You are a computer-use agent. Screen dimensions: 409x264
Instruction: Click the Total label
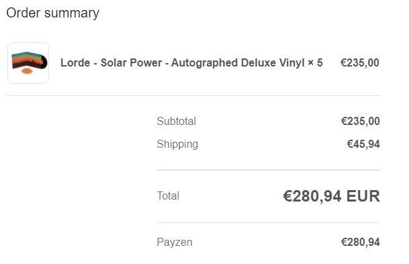pos(168,195)
